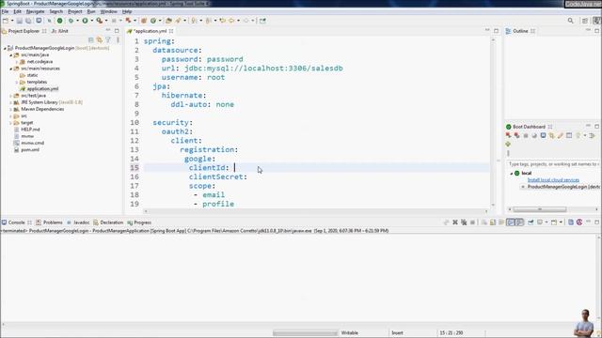
Task: Switch to the Declaration tab
Action: coord(108,223)
